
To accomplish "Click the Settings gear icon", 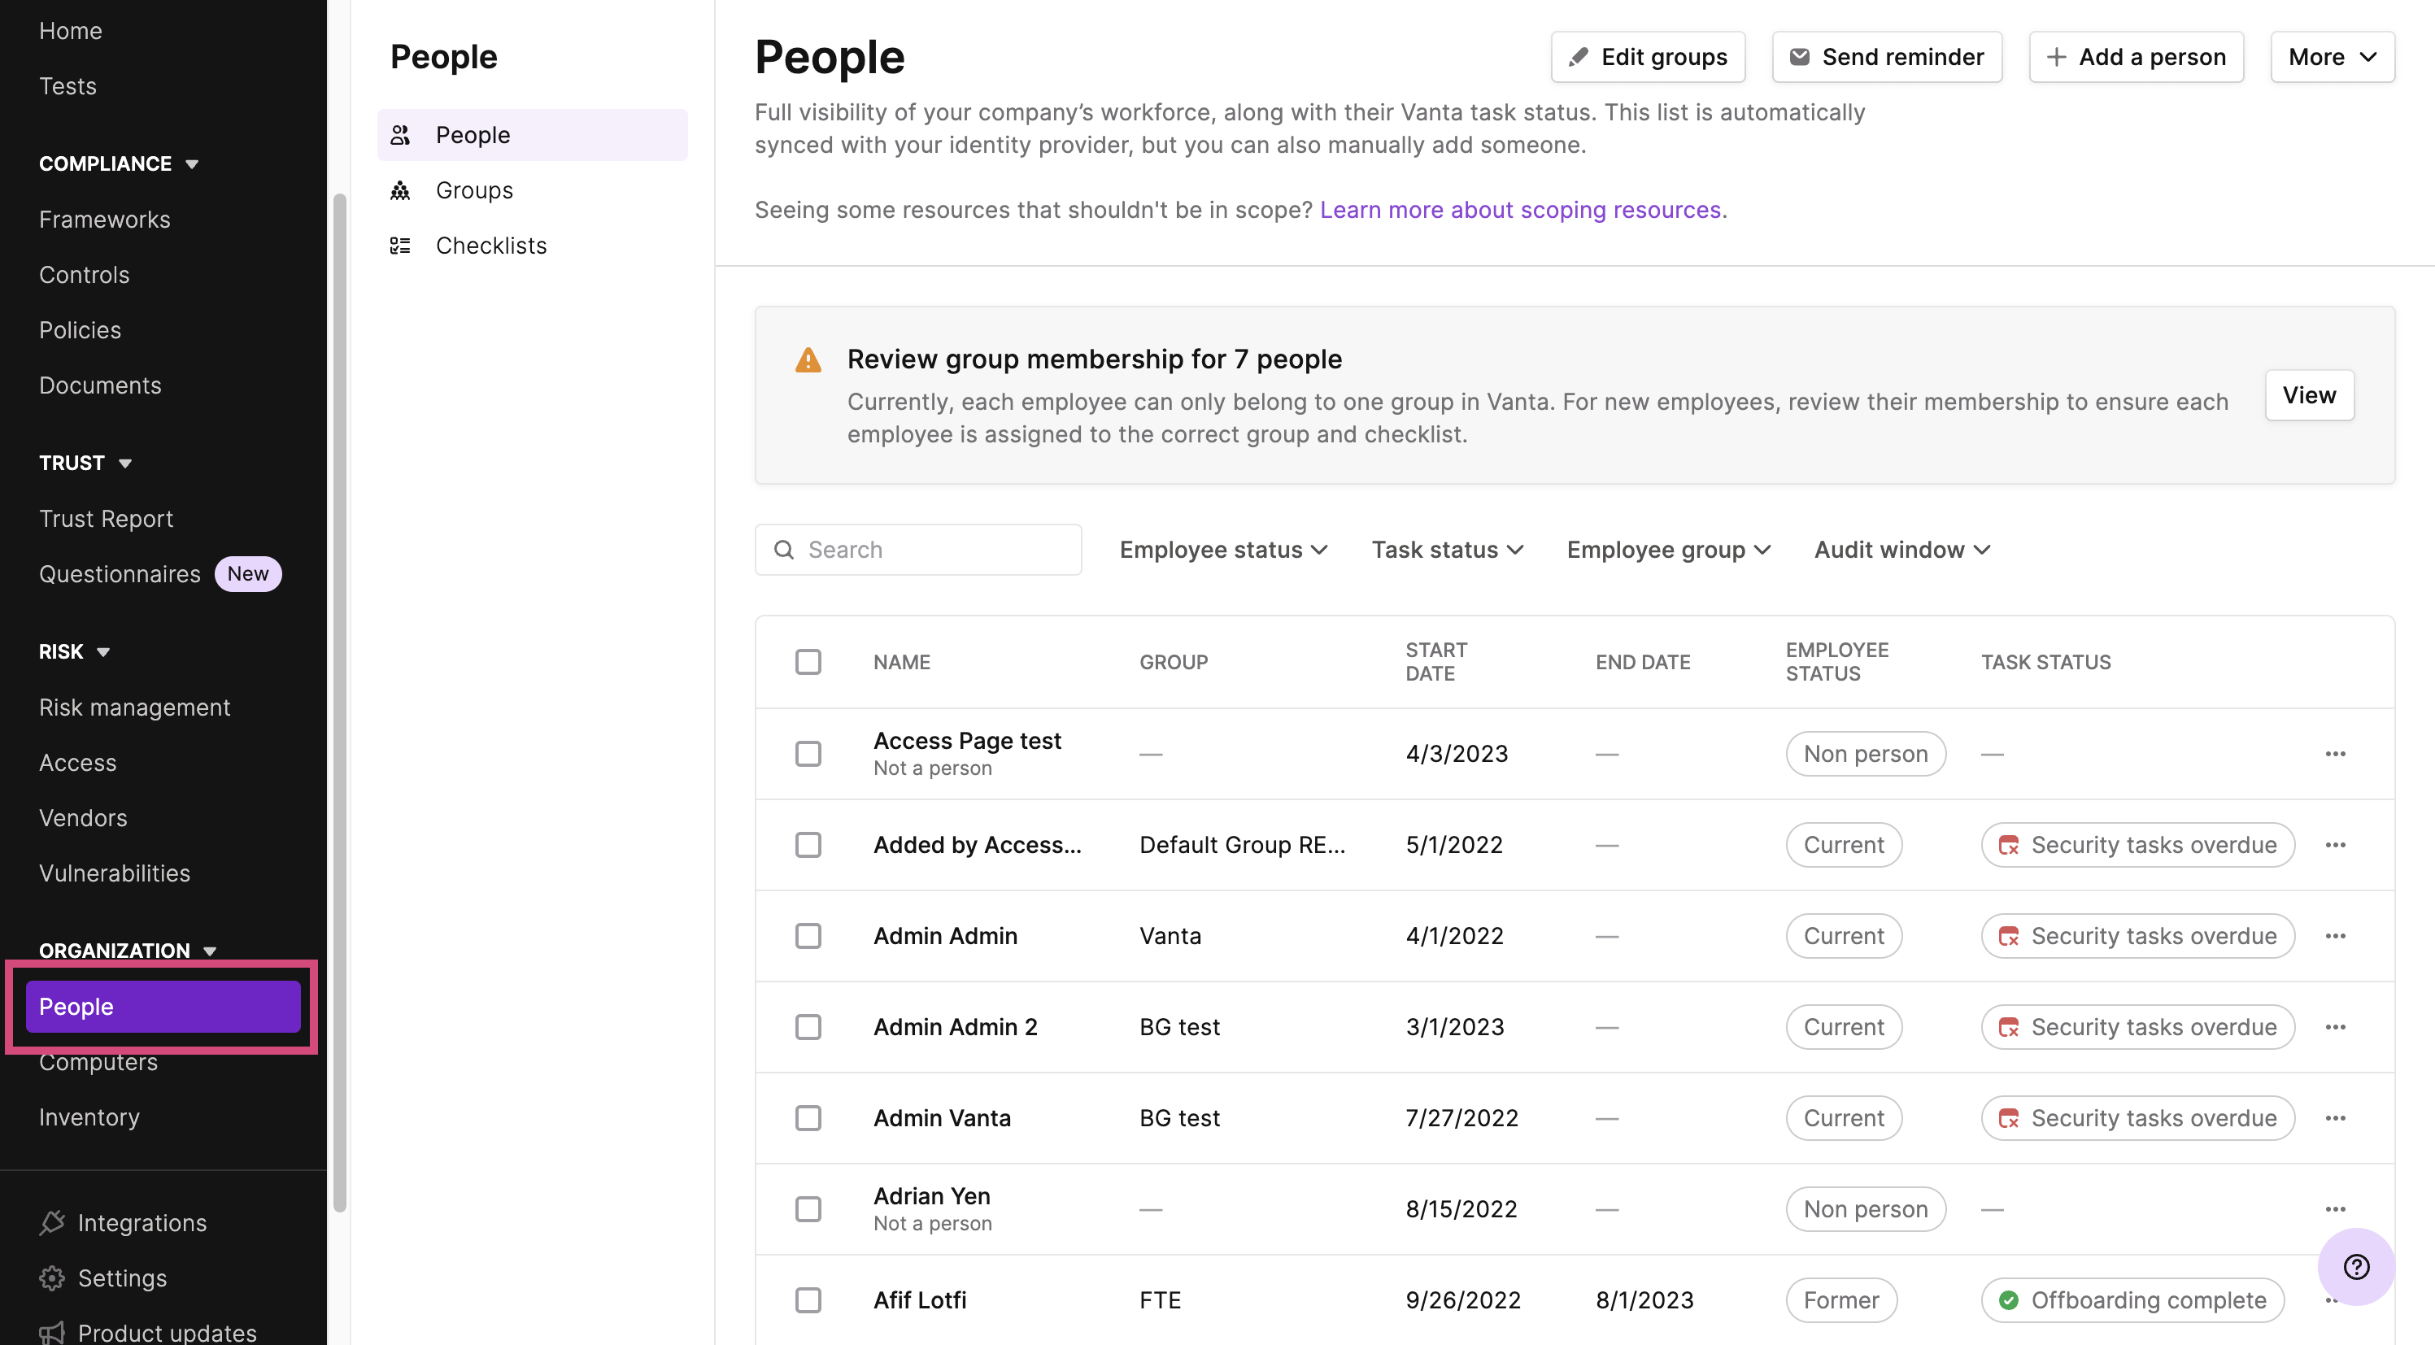I will coord(52,1278).
